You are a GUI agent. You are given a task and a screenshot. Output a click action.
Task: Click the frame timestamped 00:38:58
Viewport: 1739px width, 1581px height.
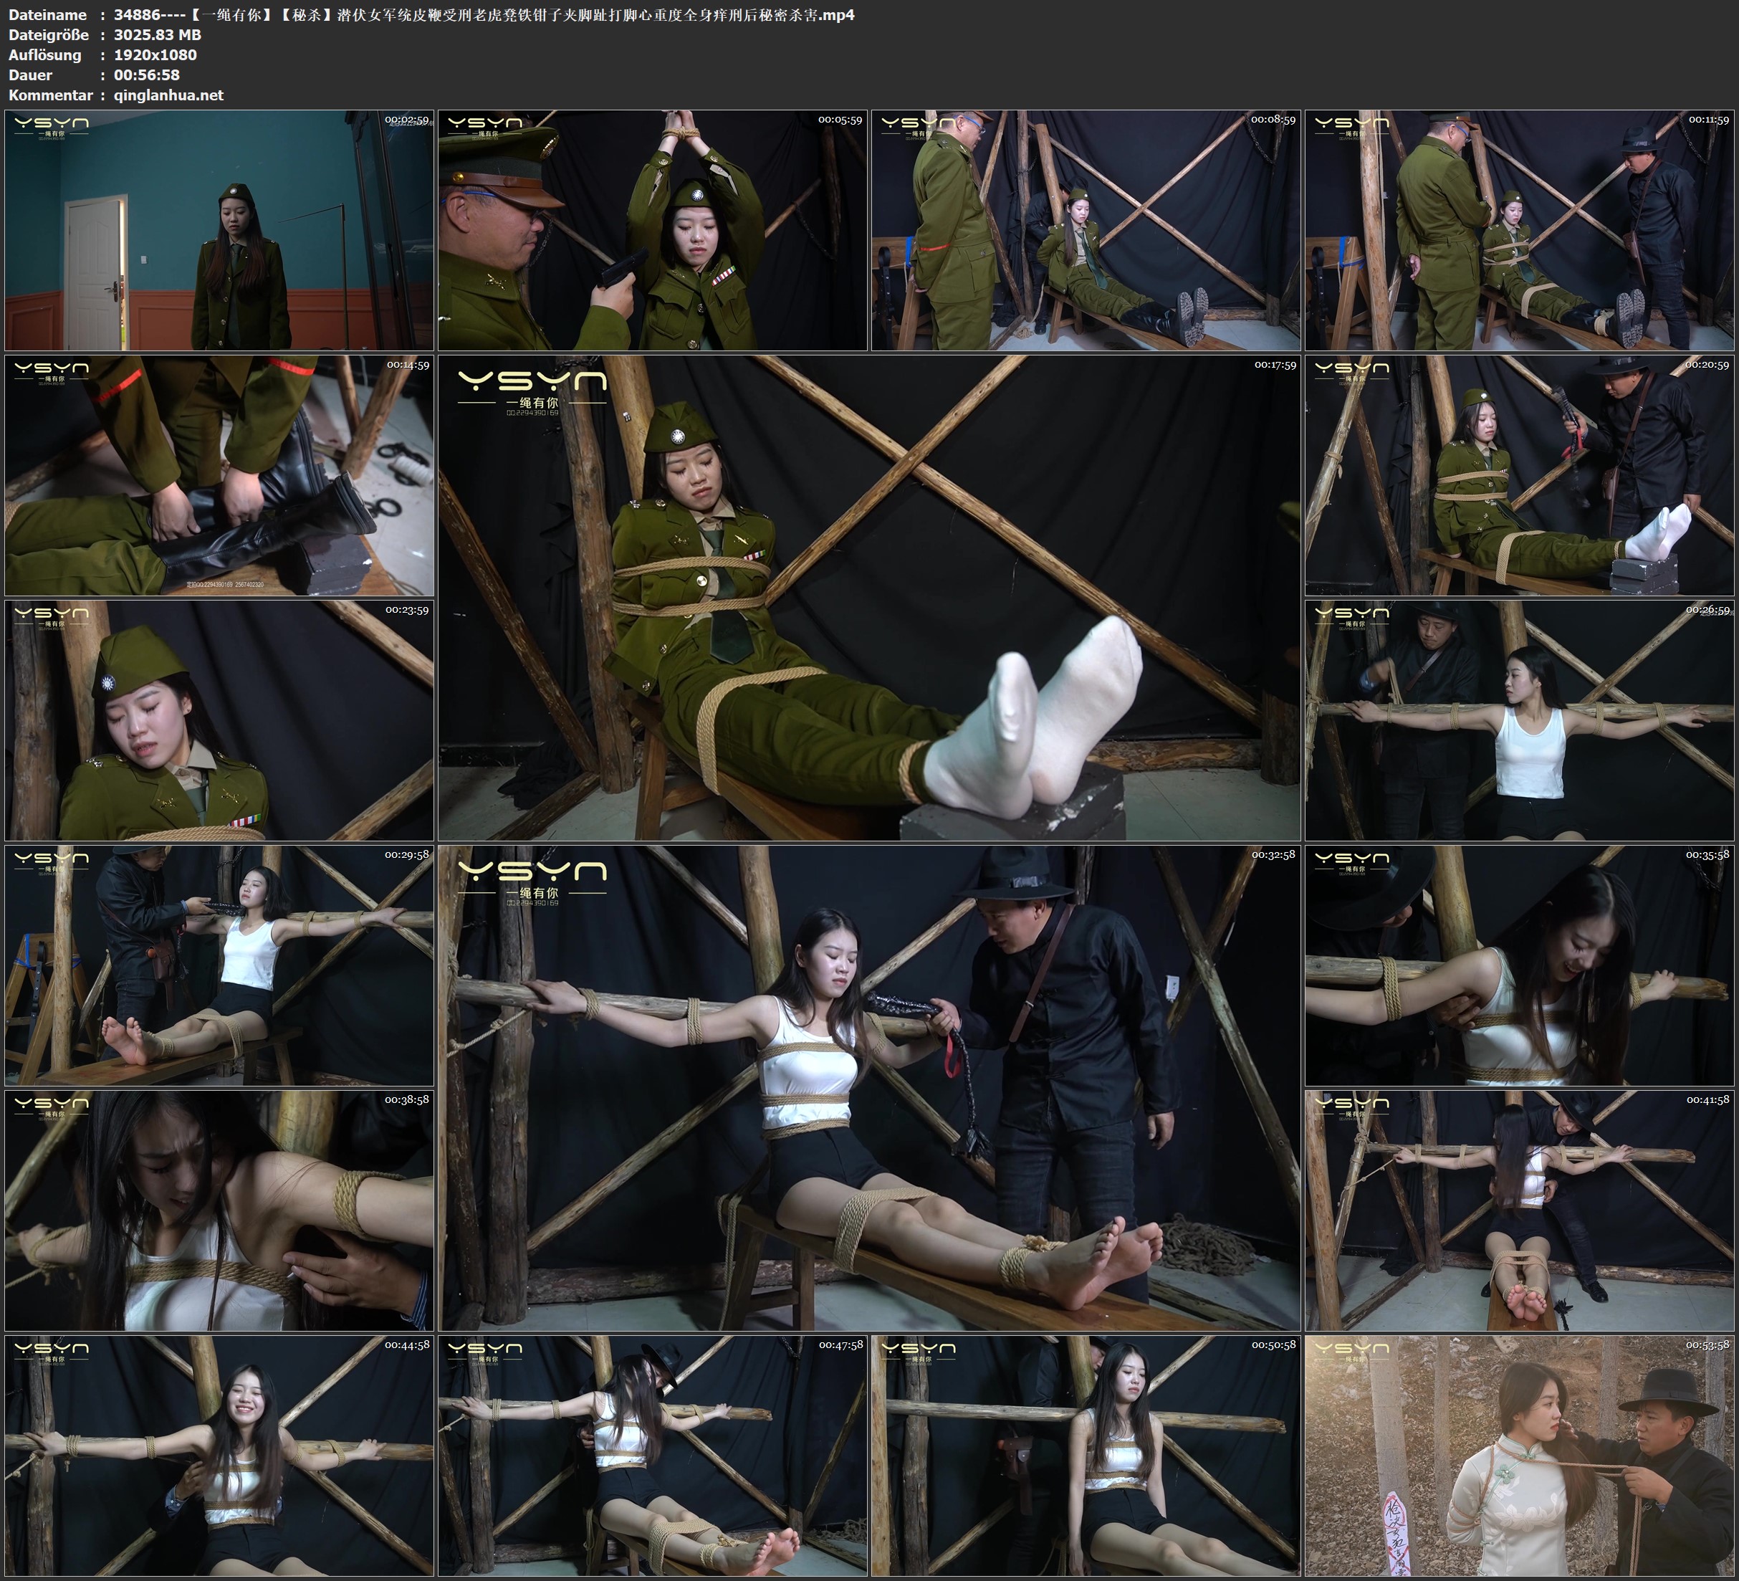(x=219, y=1210)
